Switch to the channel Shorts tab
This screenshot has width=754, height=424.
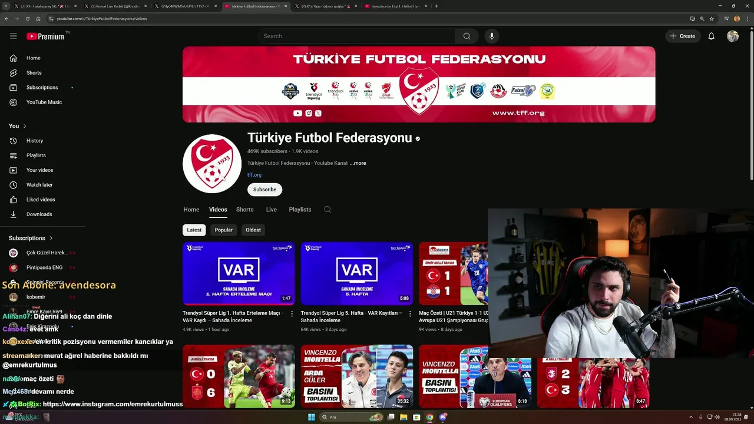[x=244, y=210]
